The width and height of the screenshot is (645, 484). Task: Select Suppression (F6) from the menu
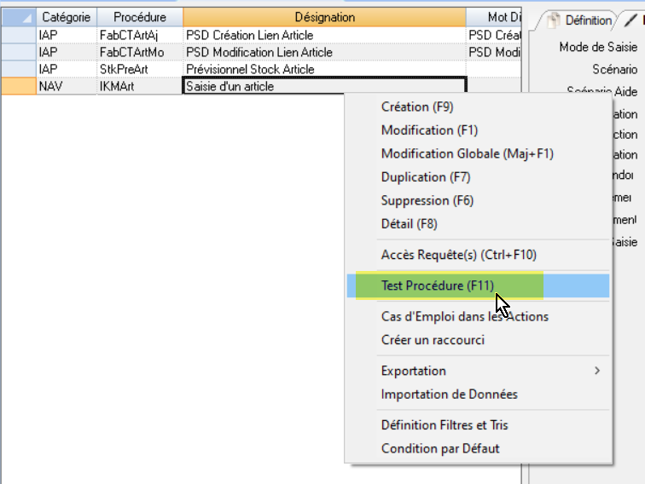click(x=427, y=200)
